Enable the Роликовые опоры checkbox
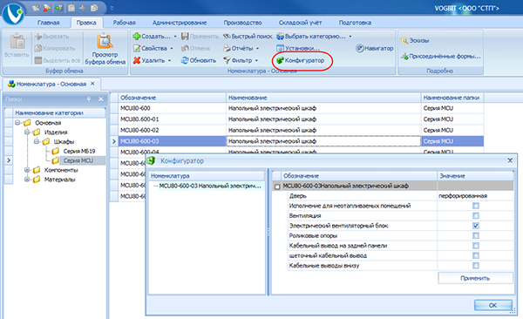The width and height of the screenshot is (523, 319). 476,236
